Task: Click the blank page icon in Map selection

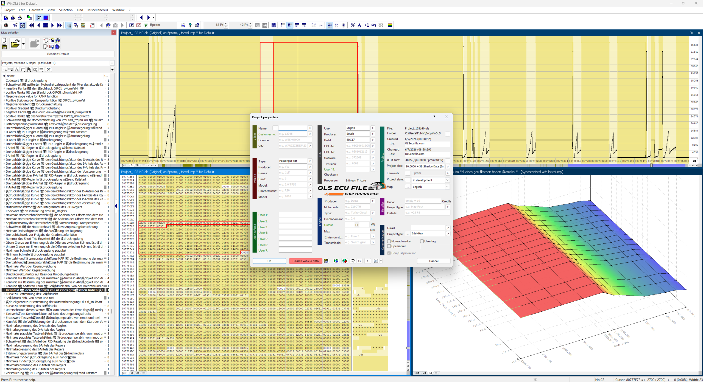Action: click(x=4, y=40)
